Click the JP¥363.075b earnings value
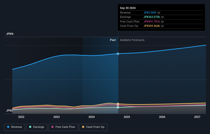 152,17
